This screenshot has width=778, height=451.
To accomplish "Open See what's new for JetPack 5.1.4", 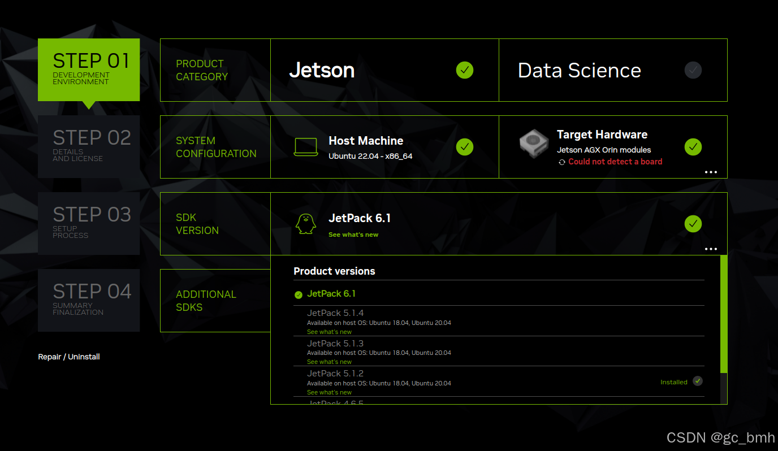I will [329, 332].
